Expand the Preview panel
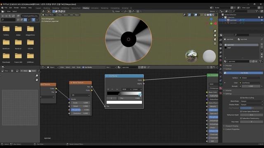The height and width of the screenshot is (148, 264). pyautogui.click(x=228, y=65)
